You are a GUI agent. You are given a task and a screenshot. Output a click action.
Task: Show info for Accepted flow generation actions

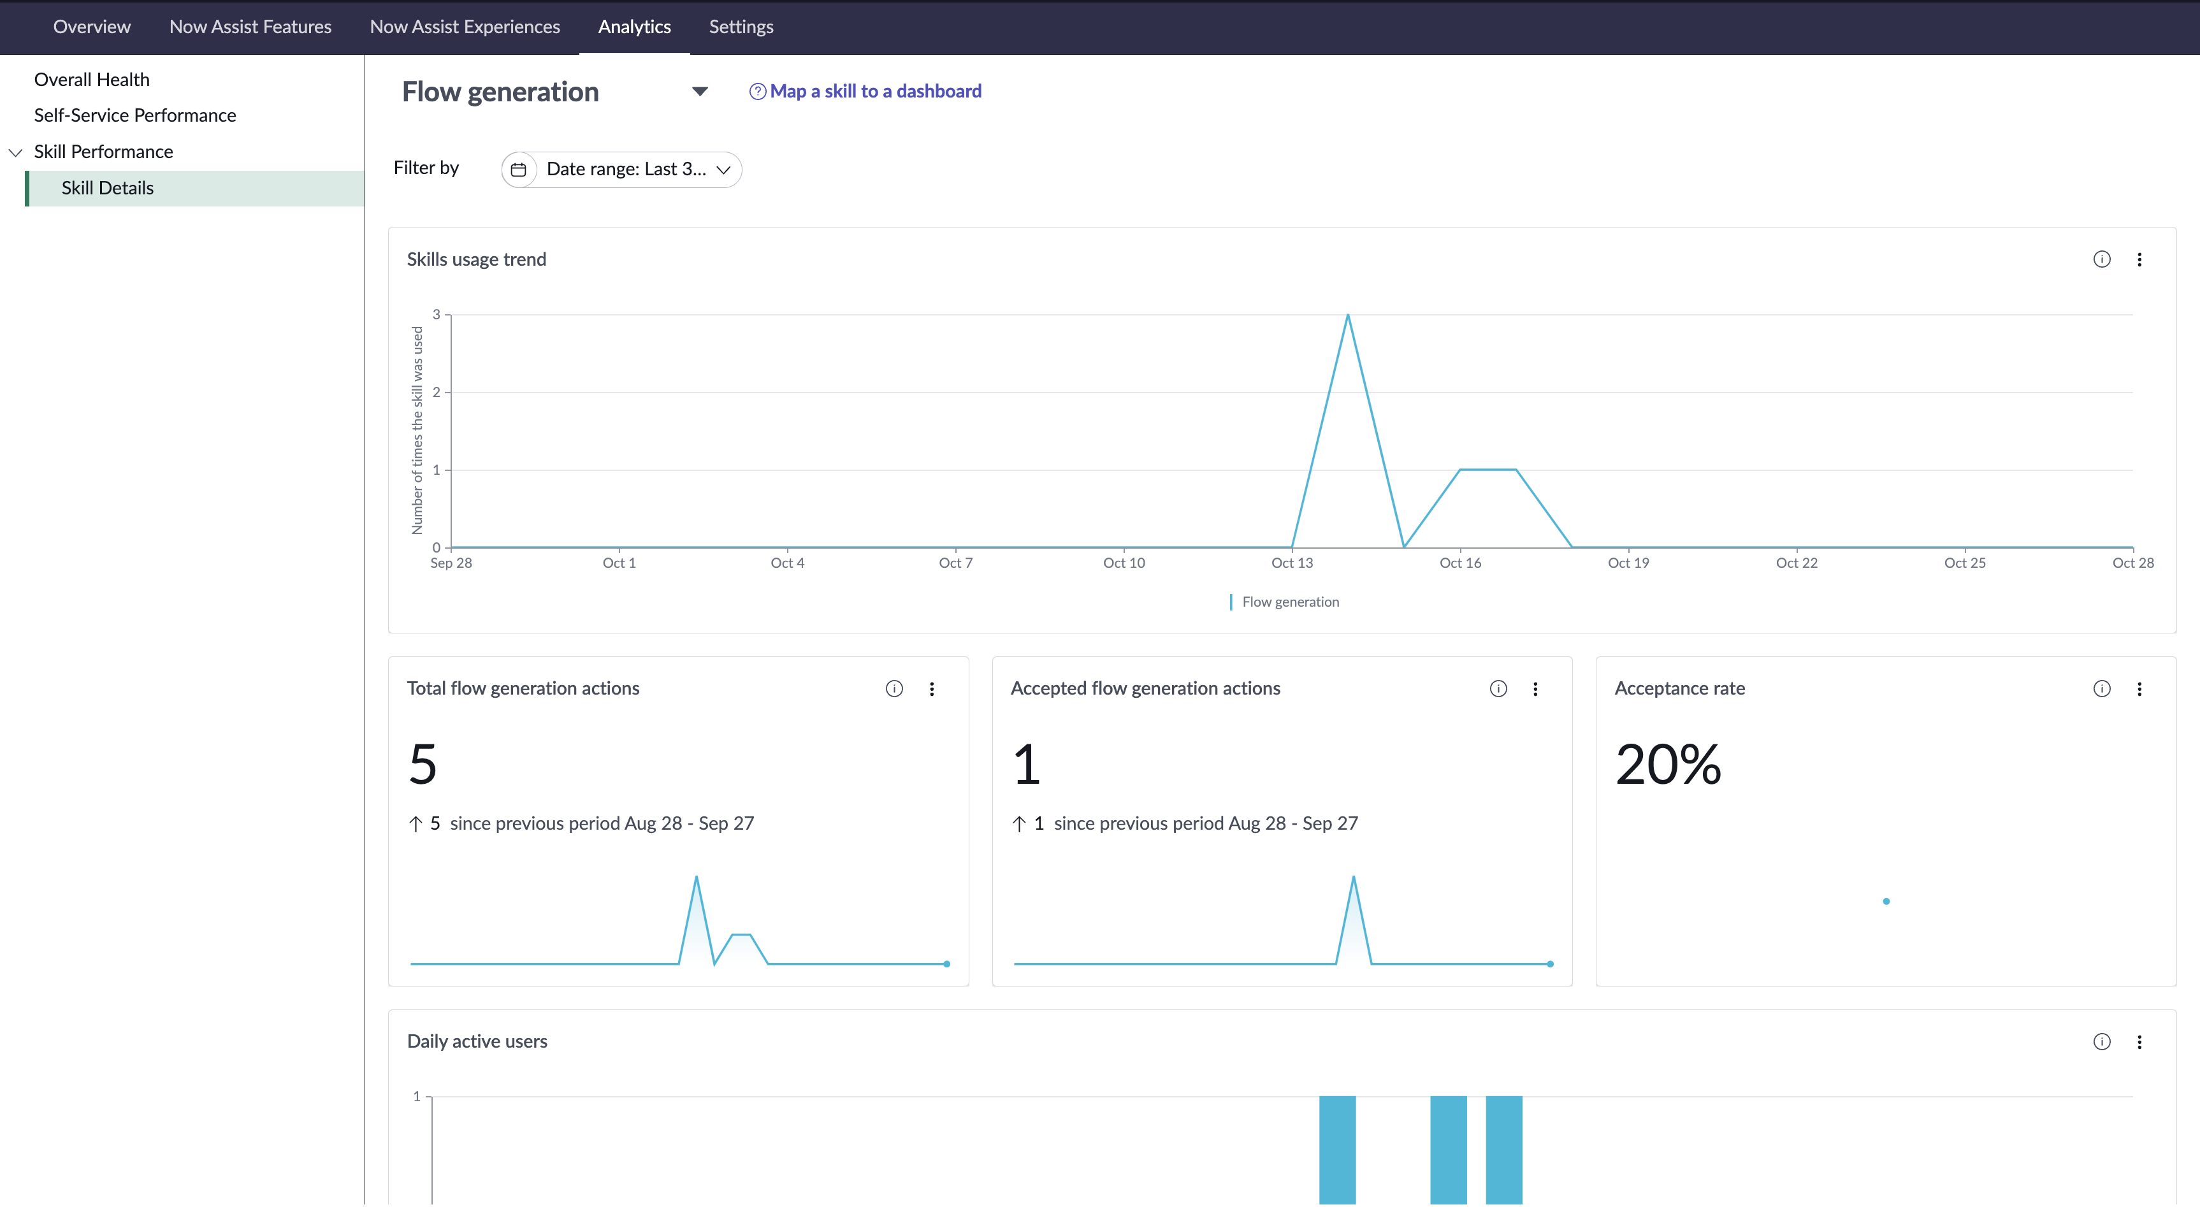pos(1498,688)
